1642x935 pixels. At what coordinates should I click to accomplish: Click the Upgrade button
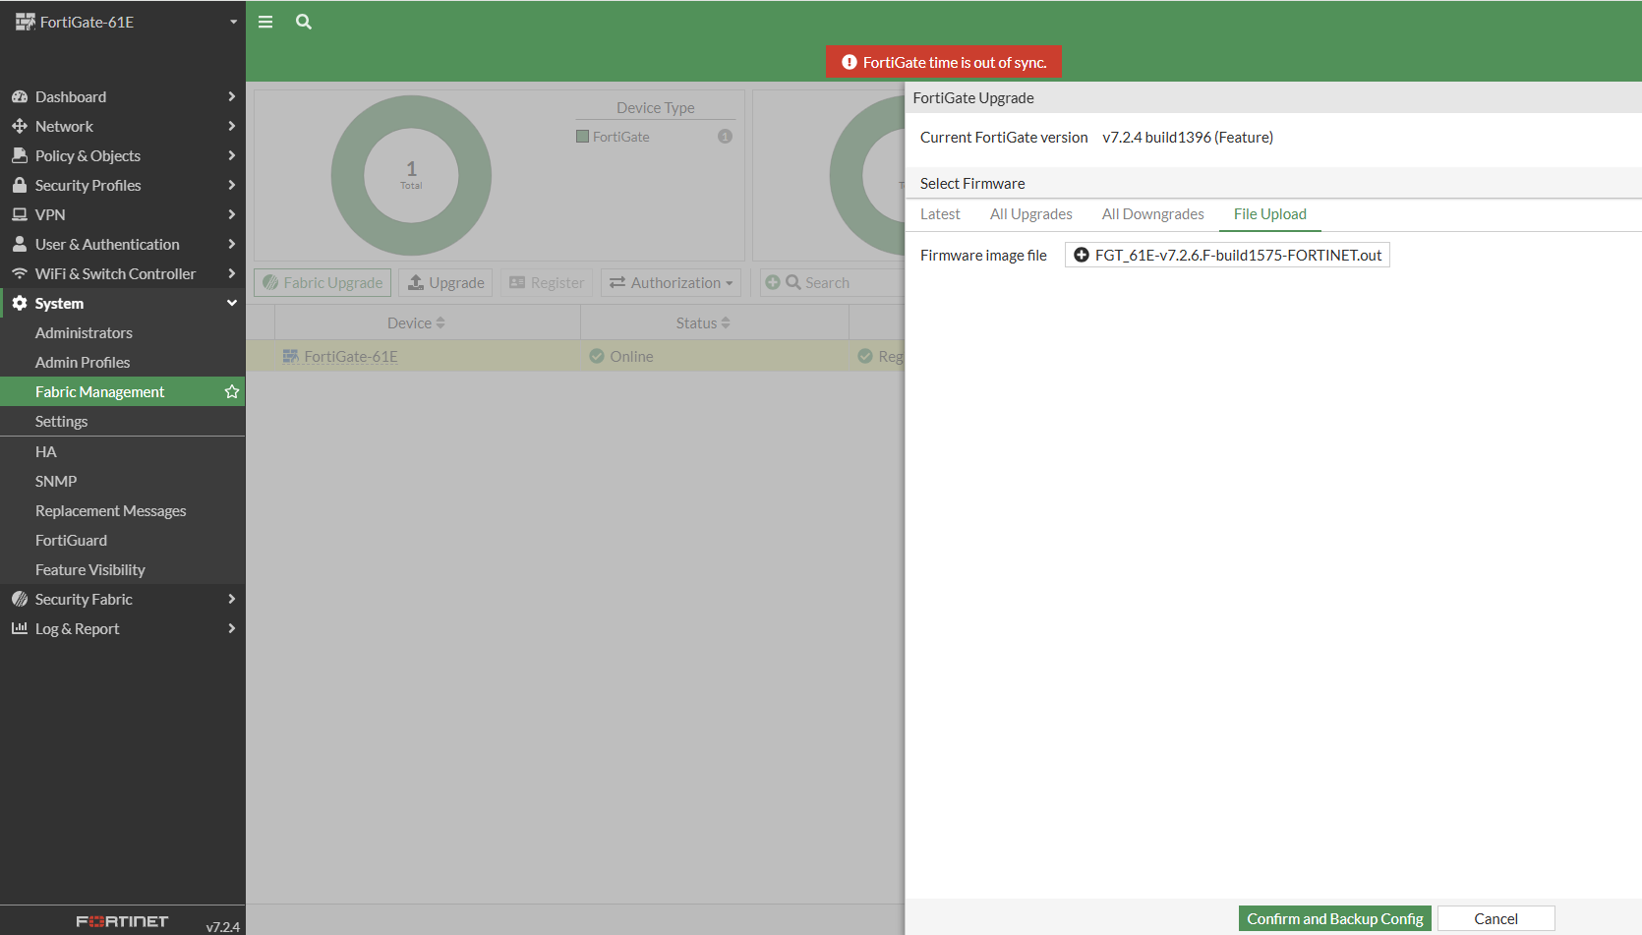pos(446,282)
